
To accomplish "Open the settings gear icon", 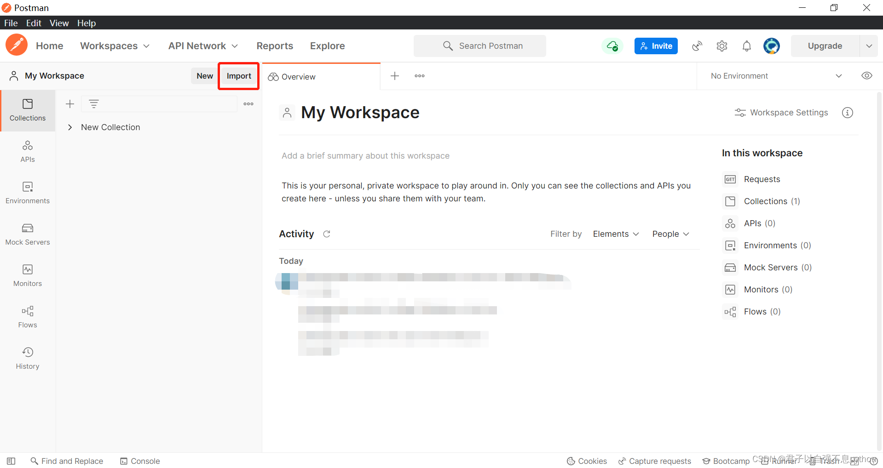I will point(722,46).
